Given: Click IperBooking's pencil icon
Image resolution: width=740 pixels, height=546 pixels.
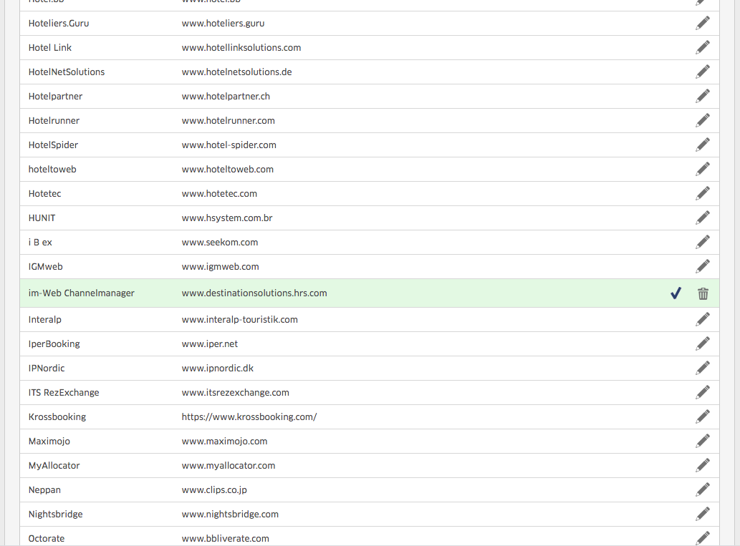Looking at the screenshot, I should click(702, 343).
